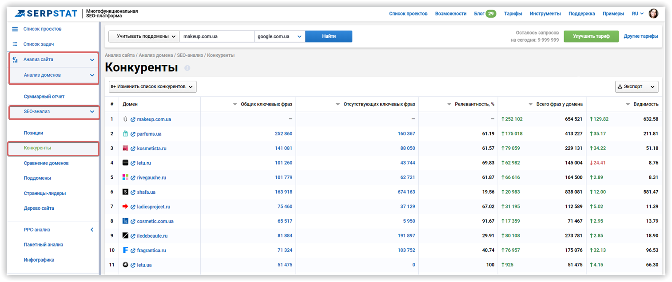Image resolution: width=672 pixels, height=282 pixels.
Task: Open Примеры in top navigation
Action: [x=613, y=14]
